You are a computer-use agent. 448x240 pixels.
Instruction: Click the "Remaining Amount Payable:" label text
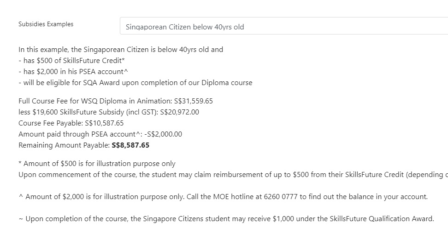click(64, 145)
